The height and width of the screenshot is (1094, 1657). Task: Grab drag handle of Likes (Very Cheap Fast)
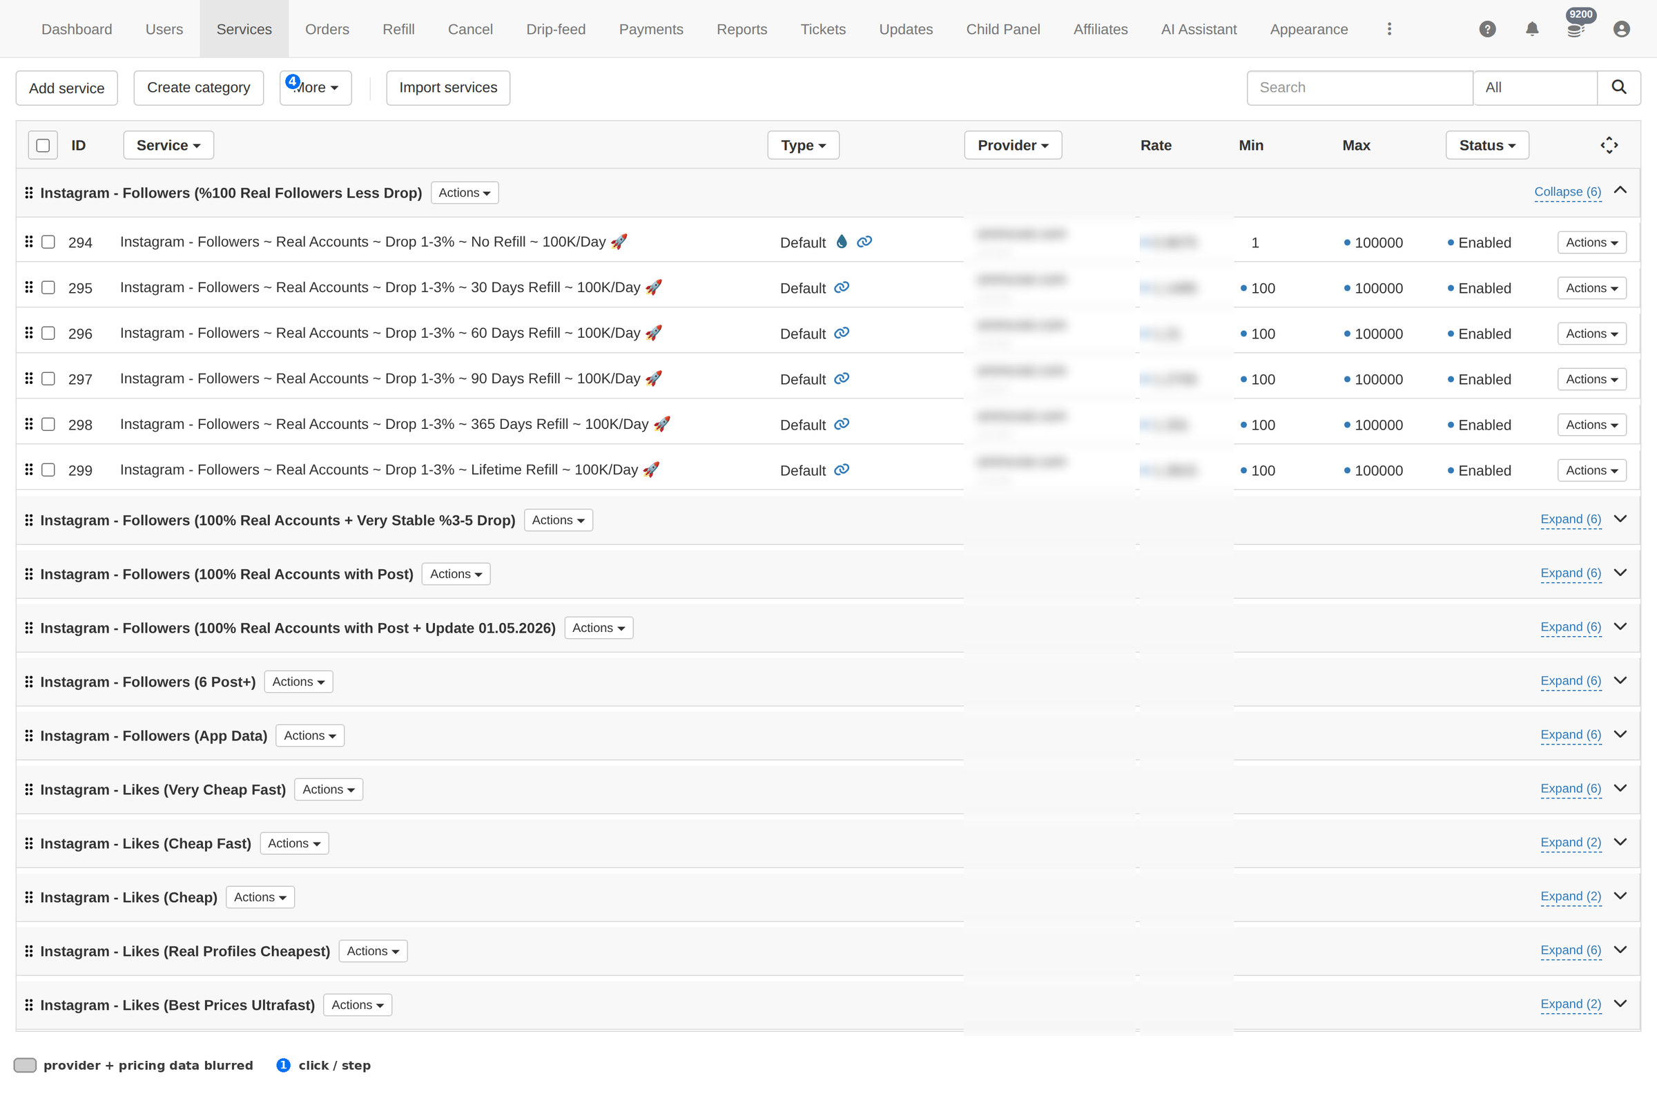coord(28,789)
